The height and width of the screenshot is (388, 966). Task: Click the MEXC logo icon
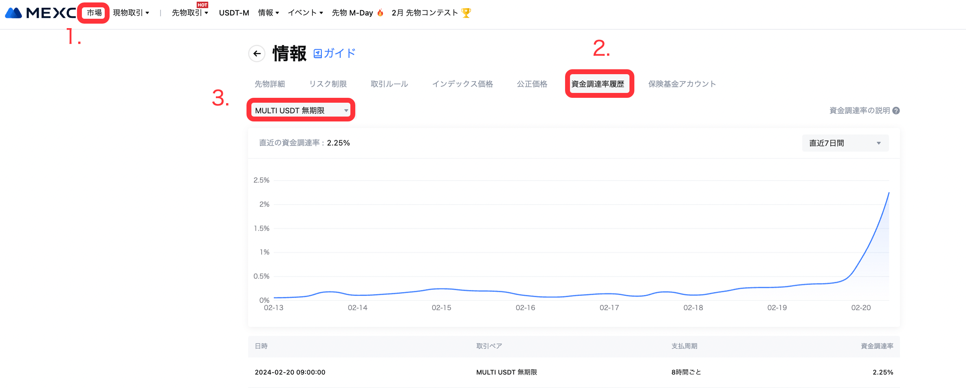(x=14, y=13)
